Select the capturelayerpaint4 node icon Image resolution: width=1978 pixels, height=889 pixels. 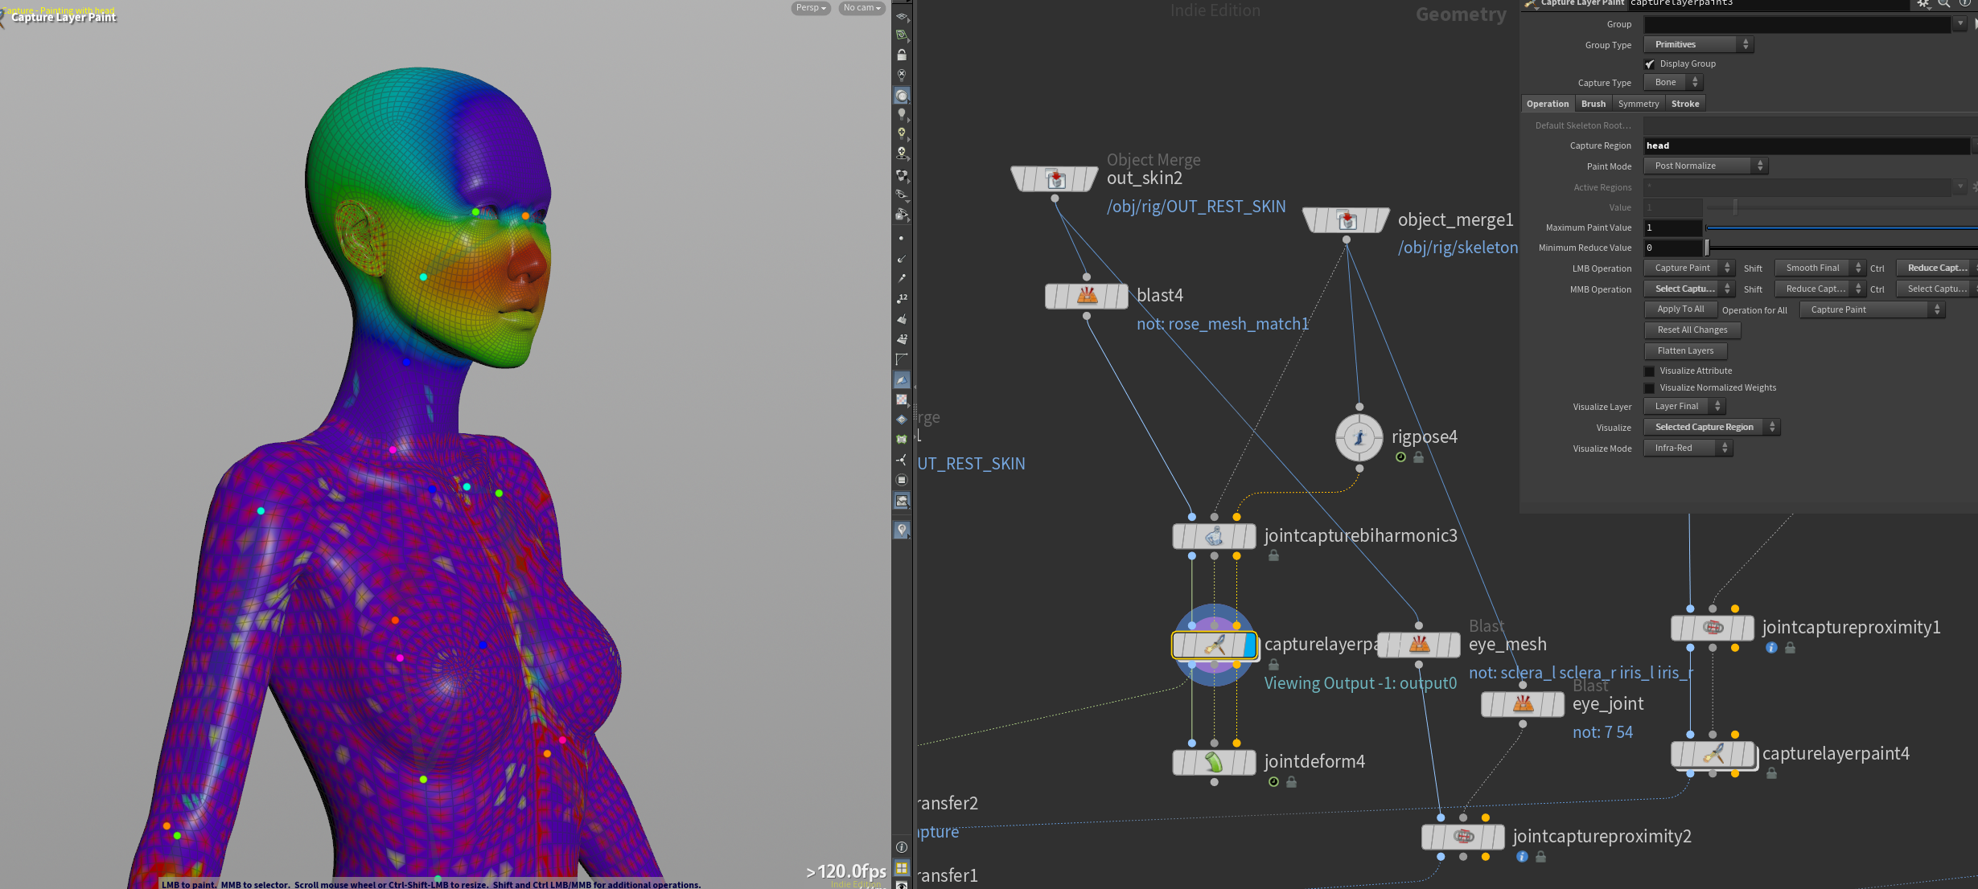[1713, 754]
